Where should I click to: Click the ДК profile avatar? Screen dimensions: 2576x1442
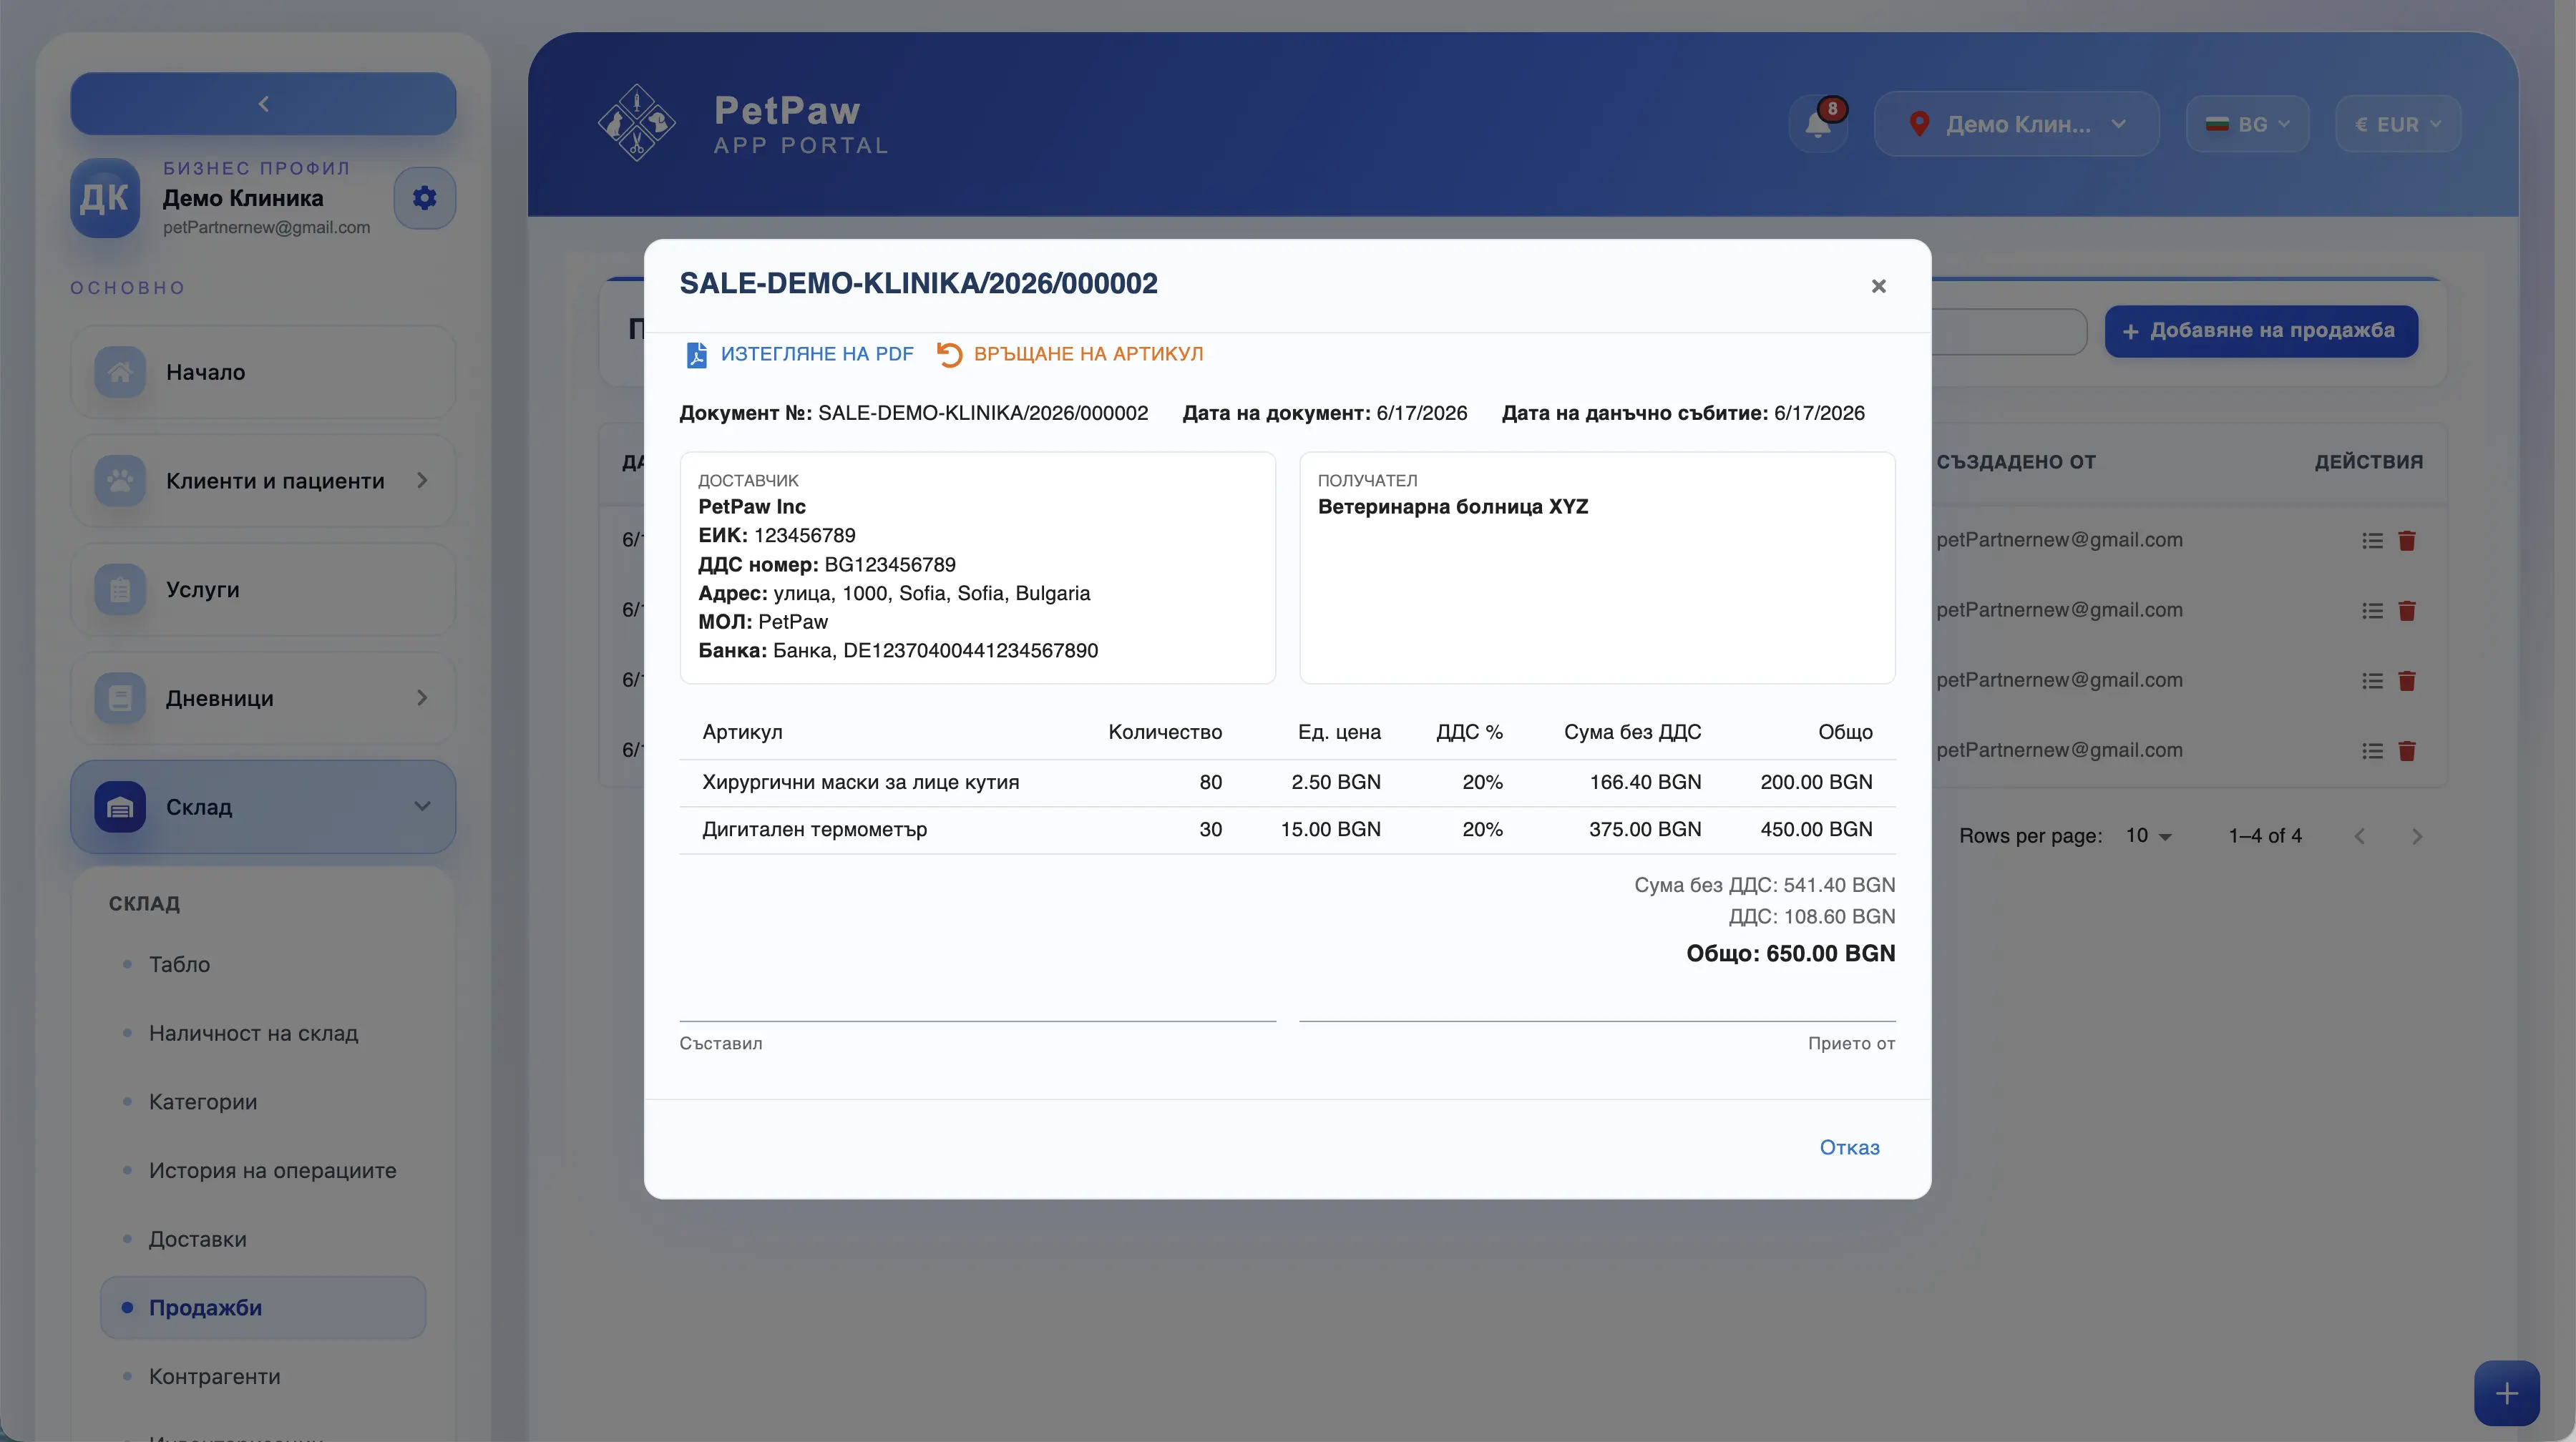(105, 198)
